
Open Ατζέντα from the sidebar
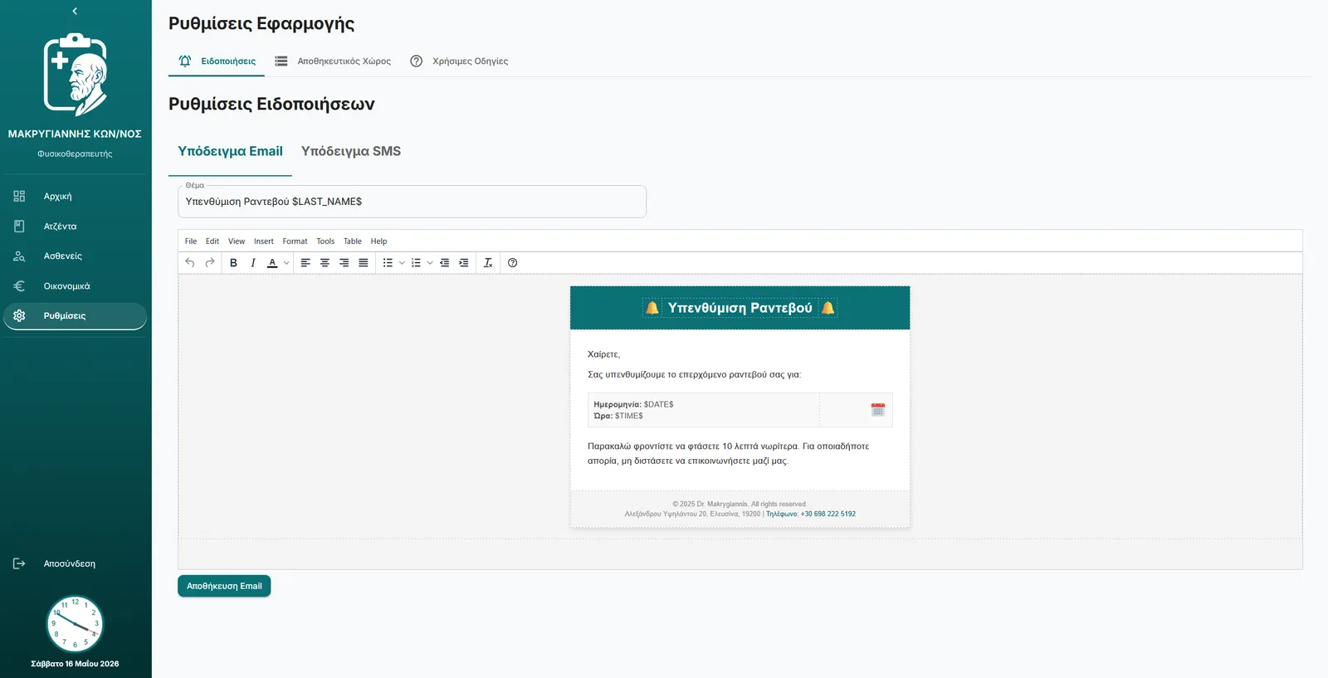[75, 227]
